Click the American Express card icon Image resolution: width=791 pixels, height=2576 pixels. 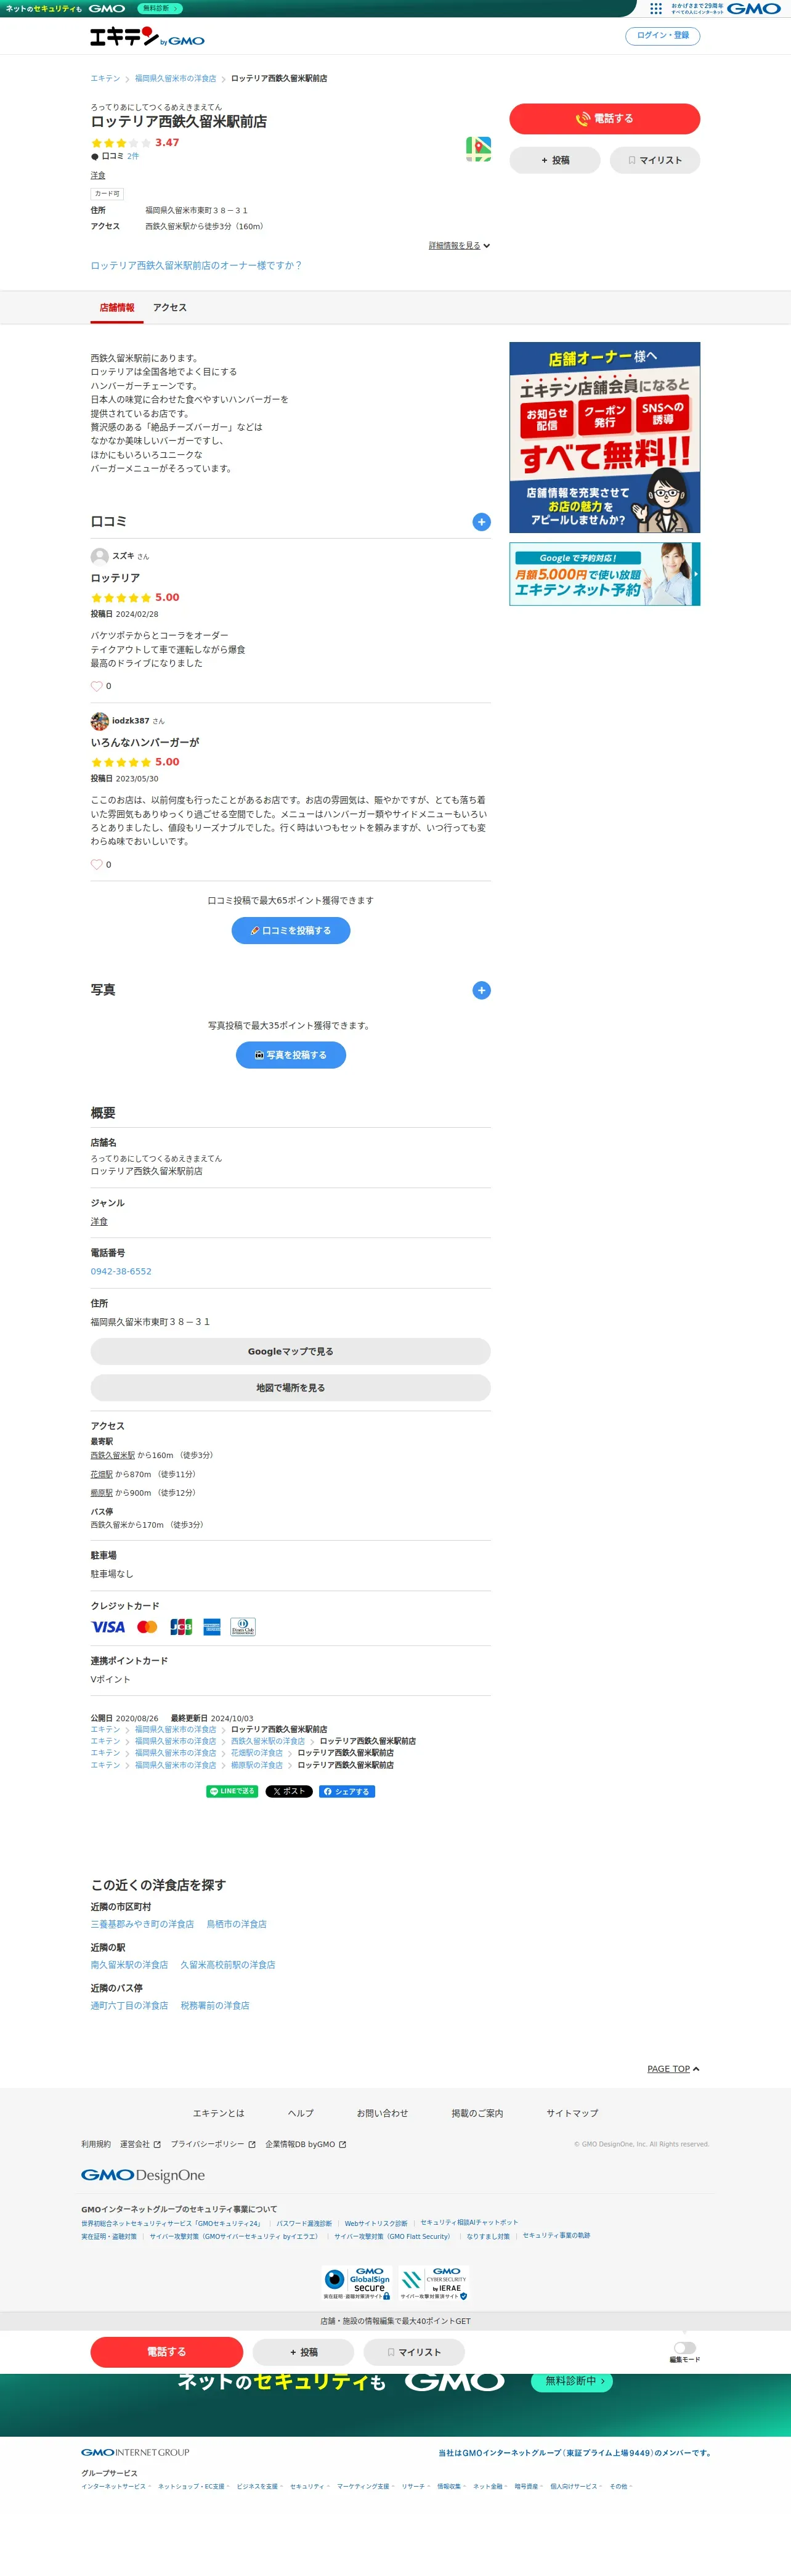211,1627
